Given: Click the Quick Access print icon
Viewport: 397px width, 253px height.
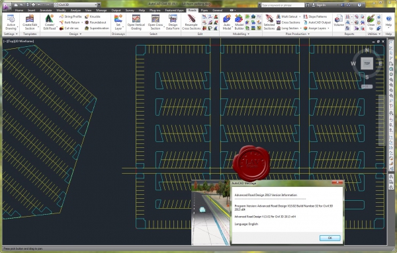Looking at the screenshot, I should click(x=33, y=5).
